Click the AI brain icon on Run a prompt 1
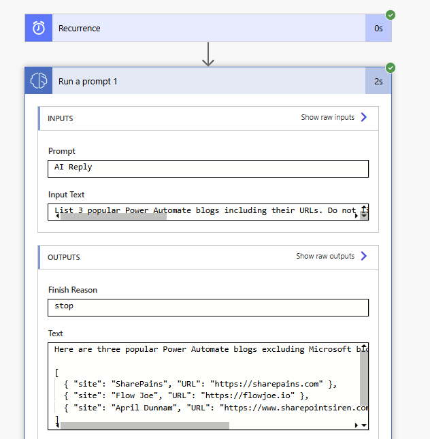430x439 pixels. click(39, 81)
